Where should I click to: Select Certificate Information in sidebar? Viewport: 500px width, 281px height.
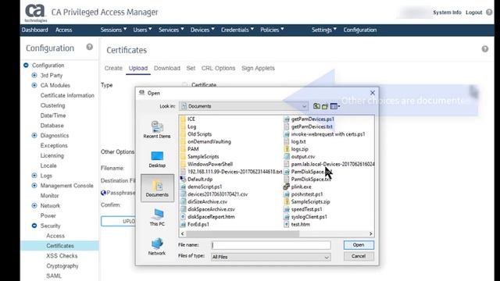point(67,95)
